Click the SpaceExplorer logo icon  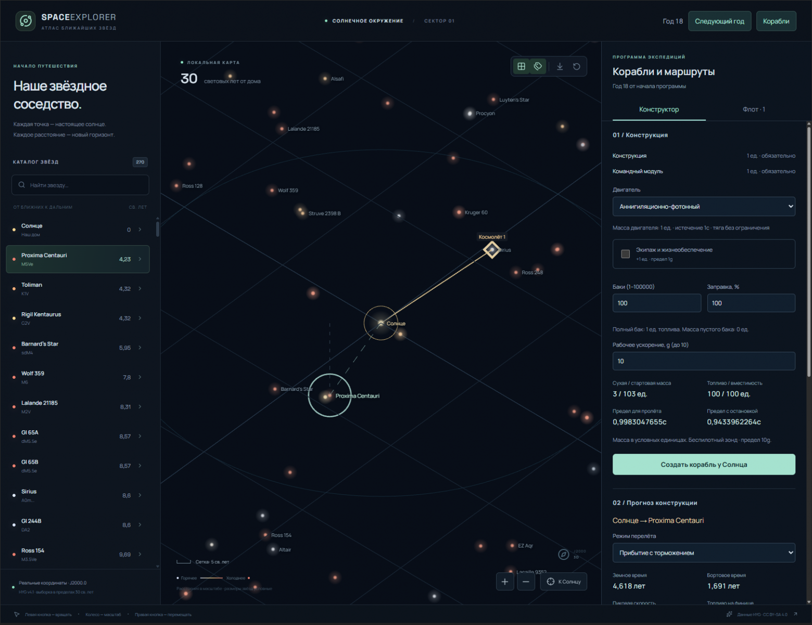click(26, 21)
